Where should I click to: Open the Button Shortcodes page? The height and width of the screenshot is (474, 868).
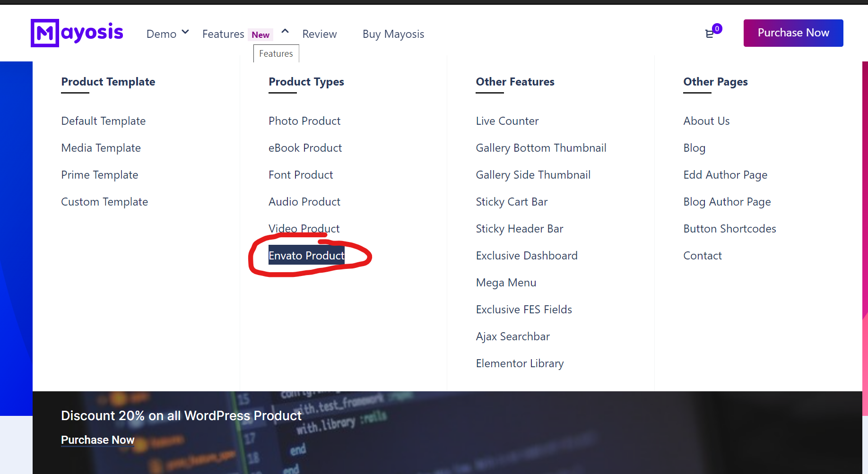point(729,229)
